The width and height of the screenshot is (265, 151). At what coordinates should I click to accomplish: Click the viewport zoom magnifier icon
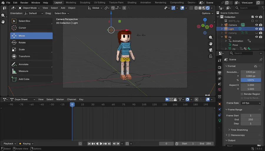211,38
